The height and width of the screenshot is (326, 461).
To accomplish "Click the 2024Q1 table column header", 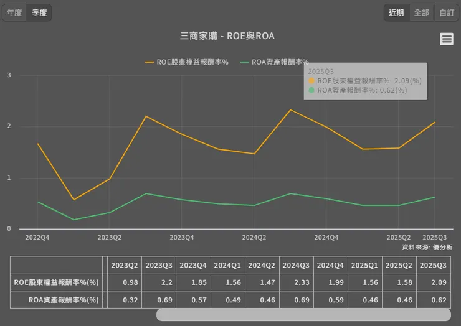I will (227, 265).
